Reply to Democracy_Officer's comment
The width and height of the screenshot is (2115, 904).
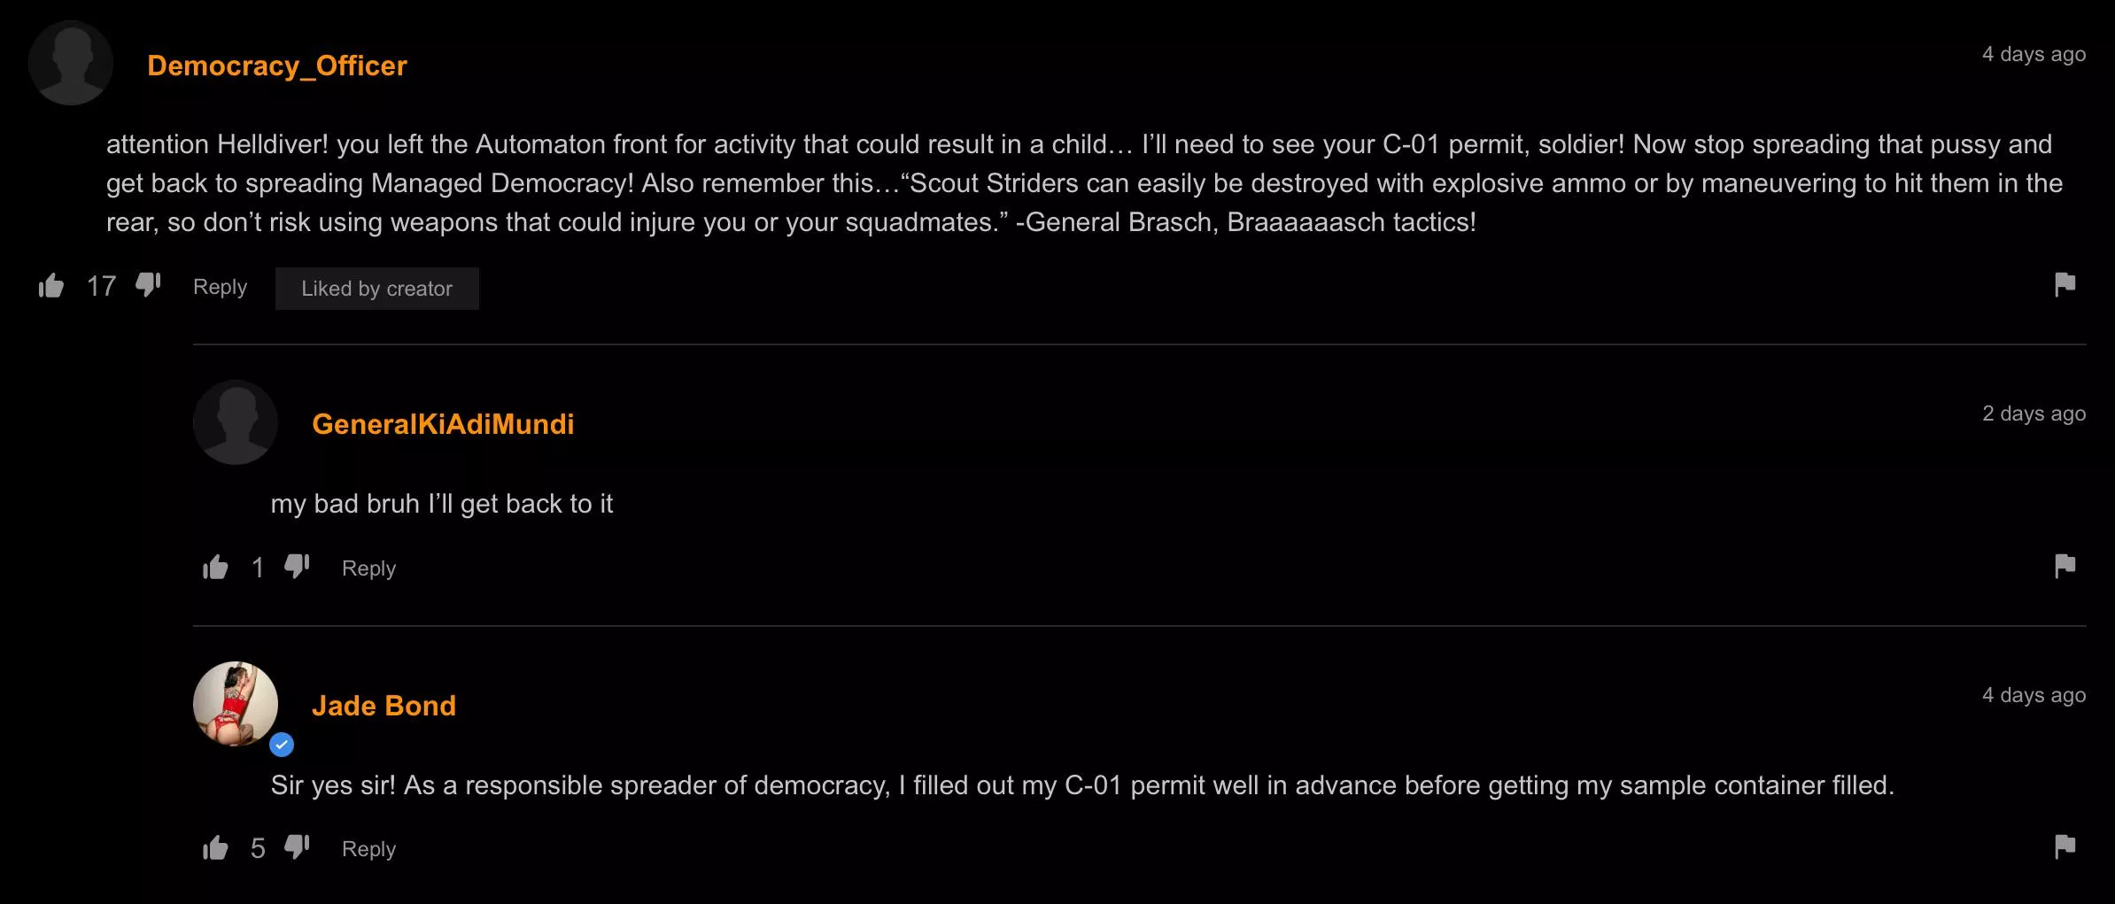220,287
